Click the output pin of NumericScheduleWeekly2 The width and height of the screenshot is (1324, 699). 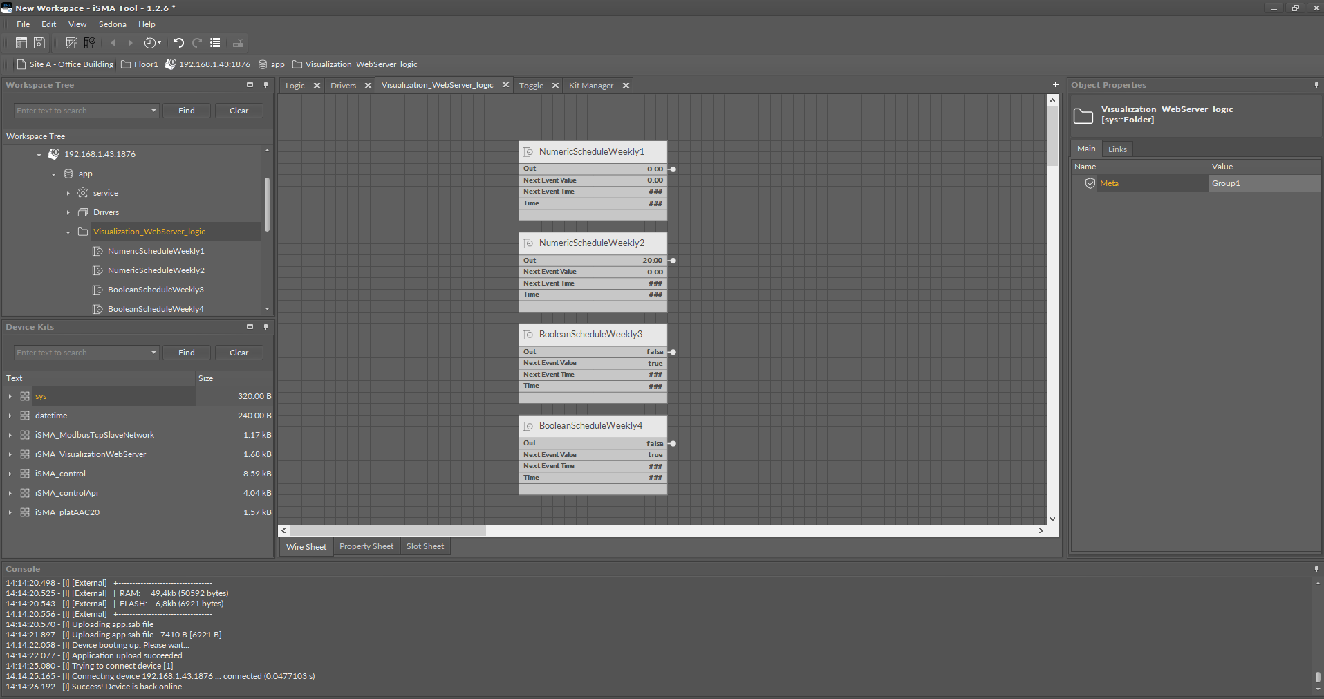point(673,261)
